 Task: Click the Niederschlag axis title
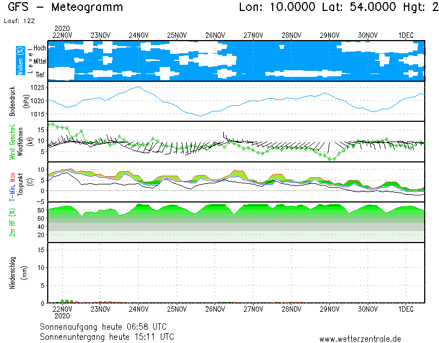(12, 273)
